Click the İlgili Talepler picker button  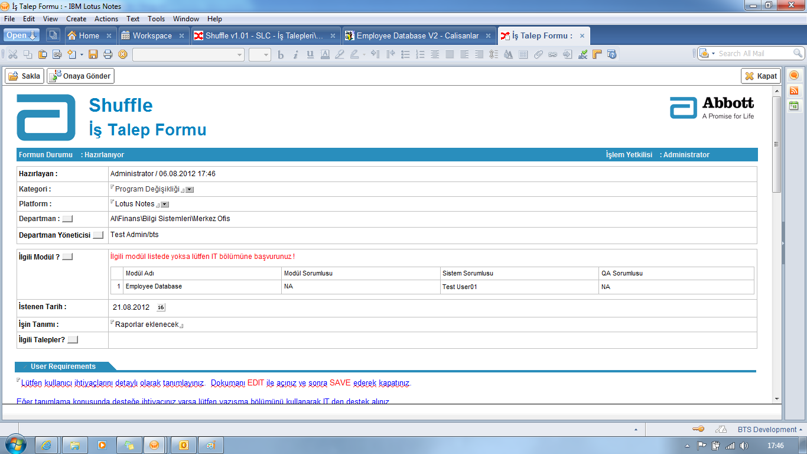[x=73, y=340]
